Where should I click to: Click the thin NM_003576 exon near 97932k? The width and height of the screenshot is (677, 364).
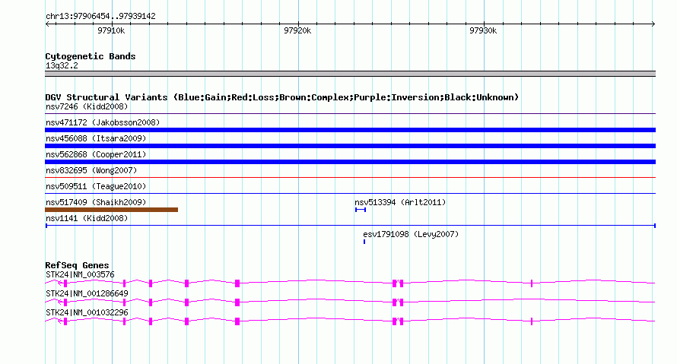point(532,283)
